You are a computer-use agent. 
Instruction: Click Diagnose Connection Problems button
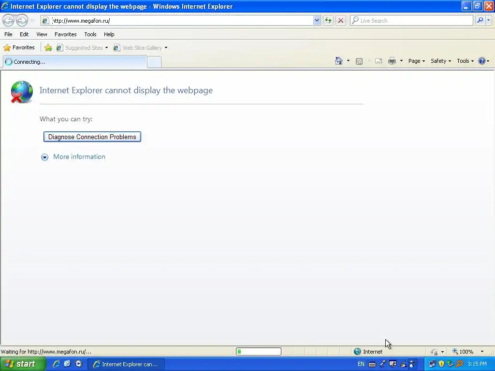tap(92, 137)
